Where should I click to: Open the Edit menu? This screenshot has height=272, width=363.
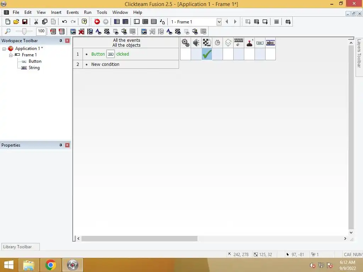(x=28, y=12)
